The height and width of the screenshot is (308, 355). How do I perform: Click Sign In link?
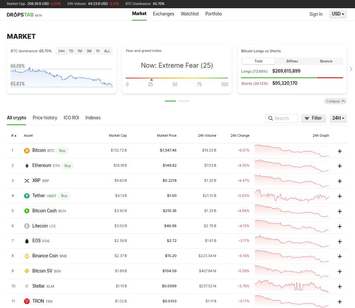(316, 14)
